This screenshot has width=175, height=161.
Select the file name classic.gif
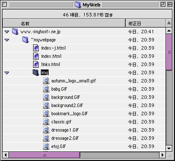61,122
